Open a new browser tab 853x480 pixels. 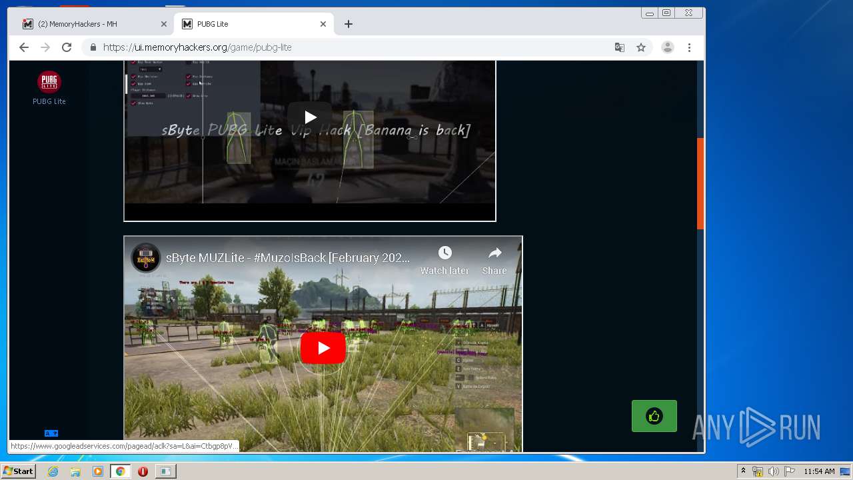click(x=349, y=24)
